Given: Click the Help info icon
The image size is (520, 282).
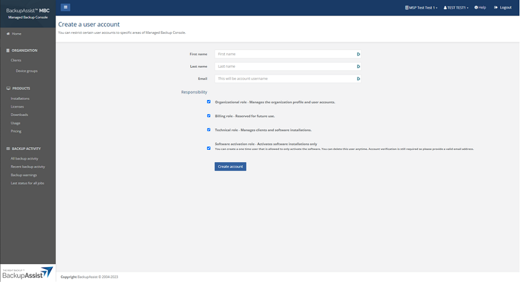Looking at the screenshot, I should point(476,7).
